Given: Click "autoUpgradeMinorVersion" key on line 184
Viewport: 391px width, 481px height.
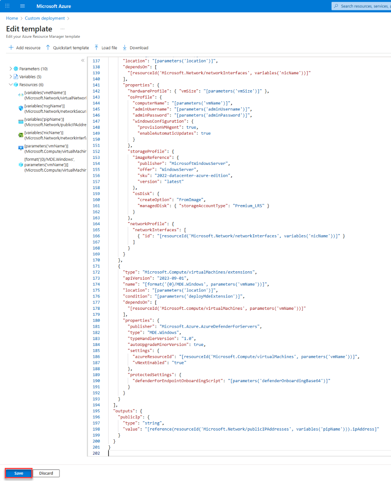Looking at the screenshot, I should (159, 345).
